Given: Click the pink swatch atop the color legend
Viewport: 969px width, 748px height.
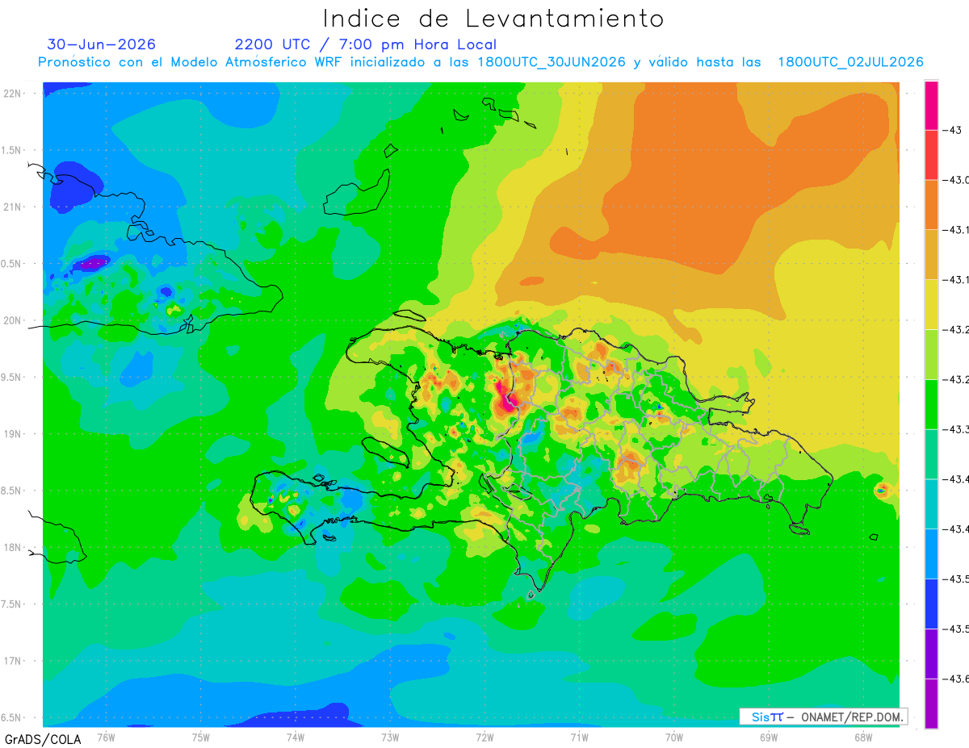Looking at the screenshot, I should click(x=931, y=105).
